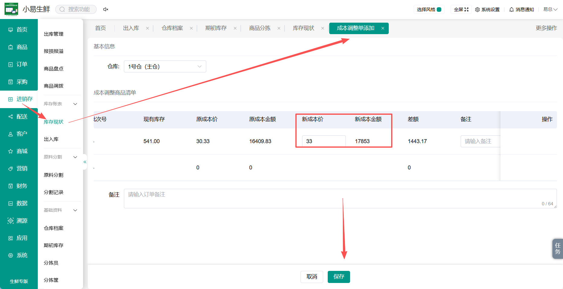
Task: Expand the 易总 user dropdown
Action: pyautogui.click(x=550, y=9)
